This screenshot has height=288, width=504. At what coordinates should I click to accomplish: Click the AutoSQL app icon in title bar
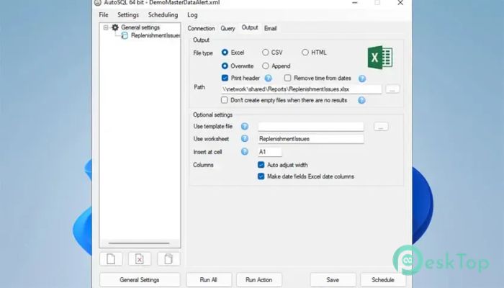97,3
